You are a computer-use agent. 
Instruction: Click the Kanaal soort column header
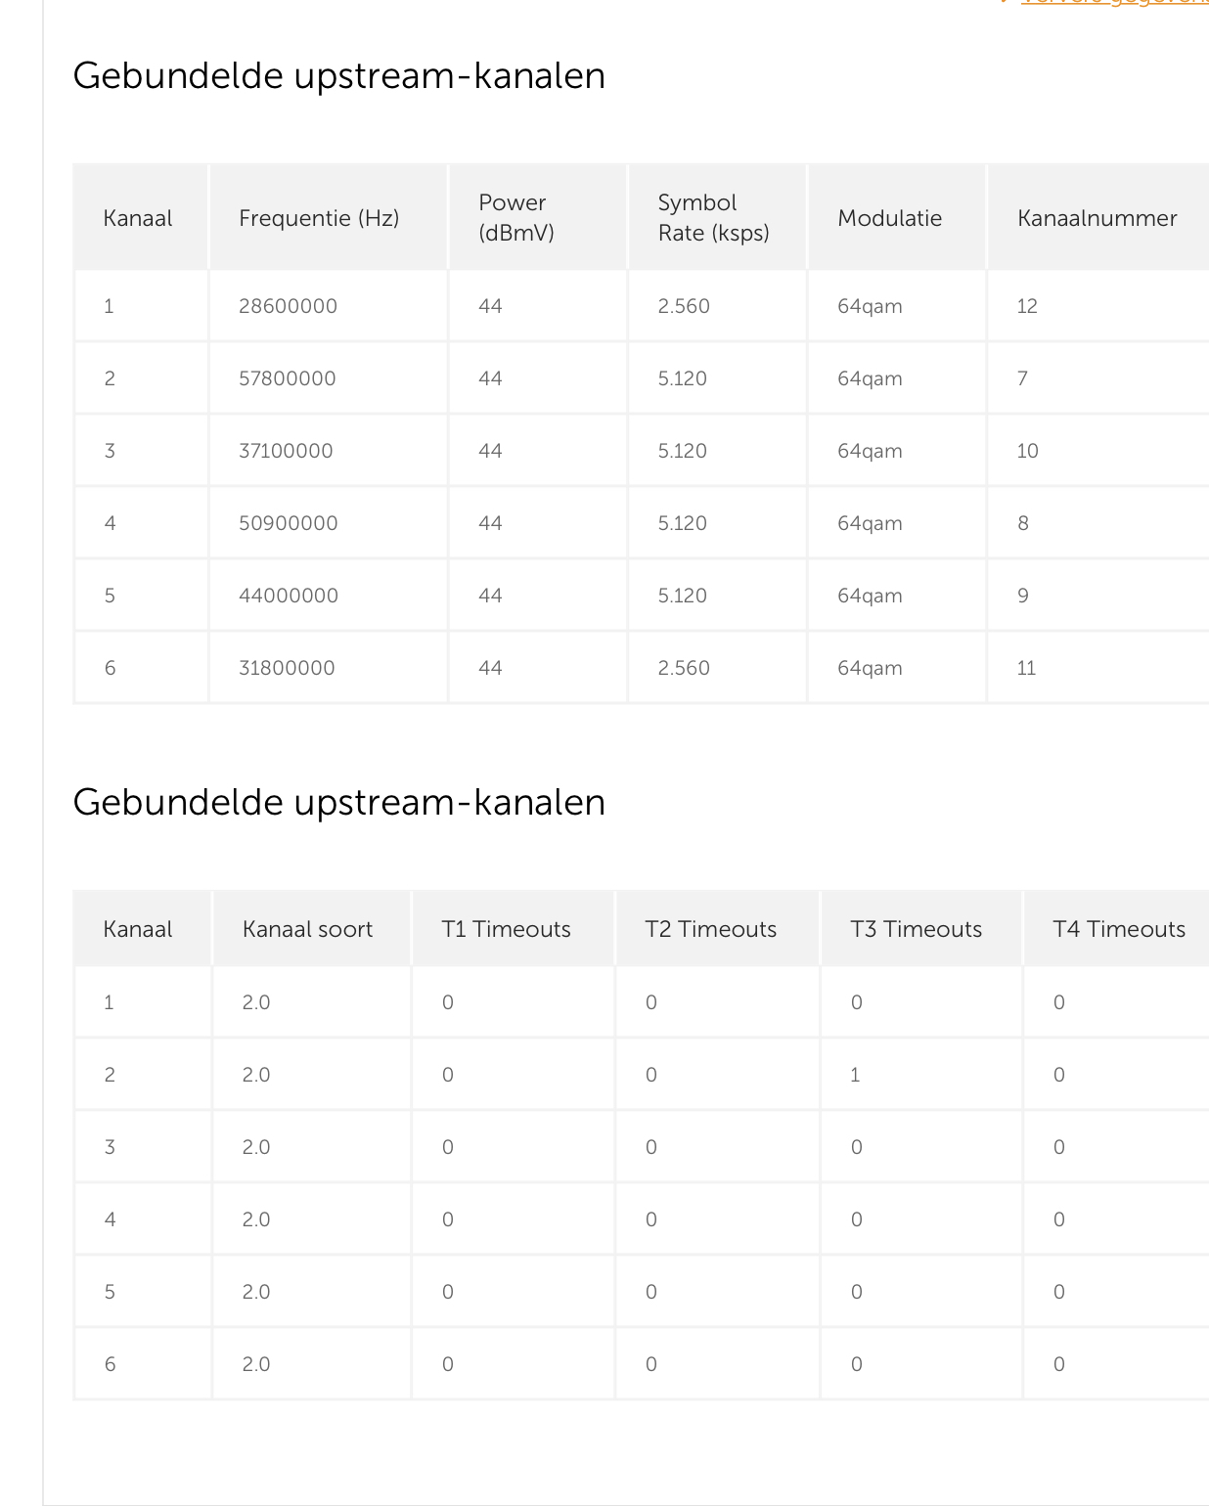click(307, 929)
